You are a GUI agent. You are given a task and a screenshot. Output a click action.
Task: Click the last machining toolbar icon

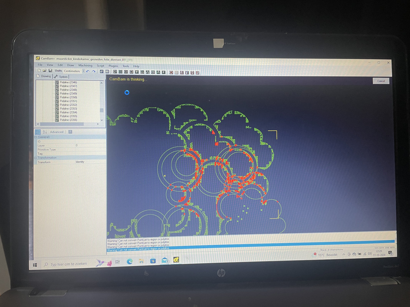pyautogui.click(x=198, y=73)
